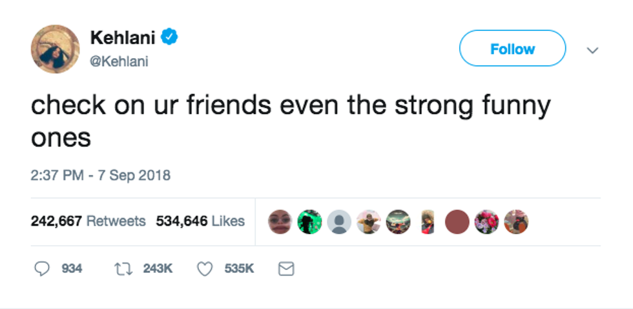Screen dimensions: 633x309
Task: Like the tweet with the heart icon
Action: (205, 268)
